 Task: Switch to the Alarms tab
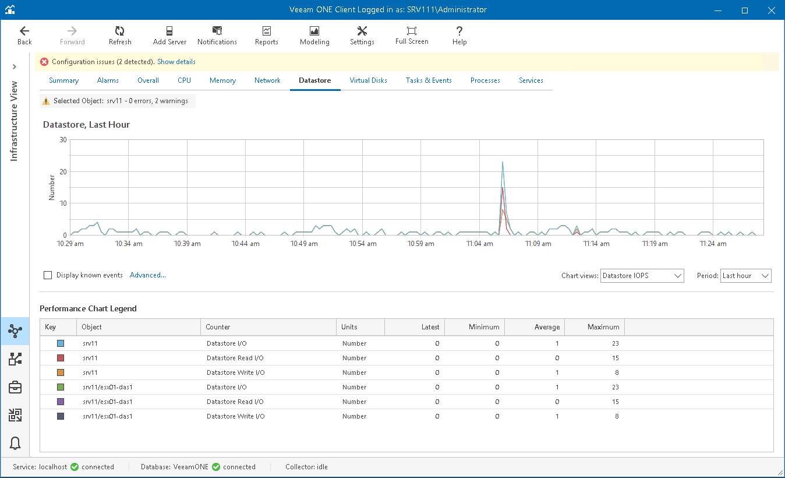click(108, 80)
